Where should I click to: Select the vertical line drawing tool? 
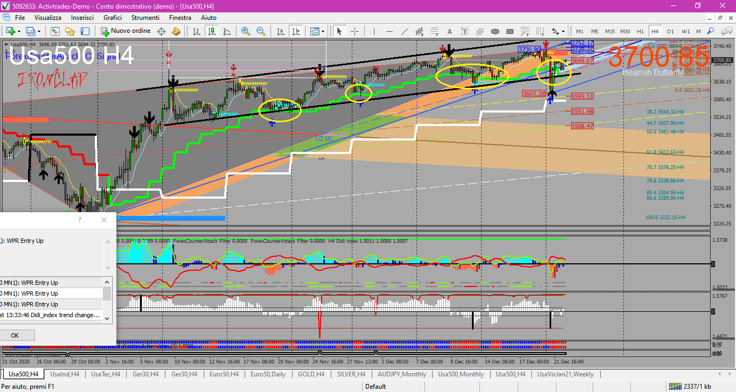pos(374,31)
